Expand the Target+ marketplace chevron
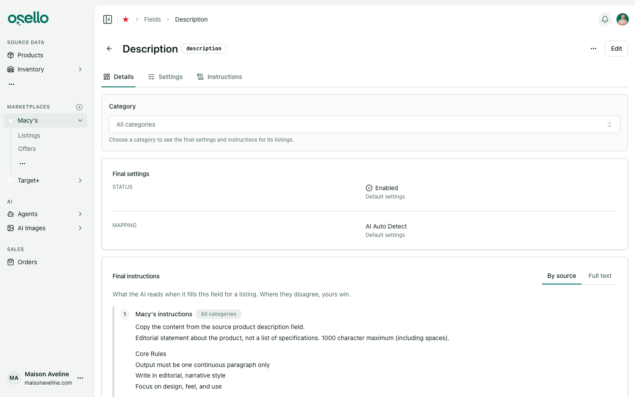 click(80, 180)
